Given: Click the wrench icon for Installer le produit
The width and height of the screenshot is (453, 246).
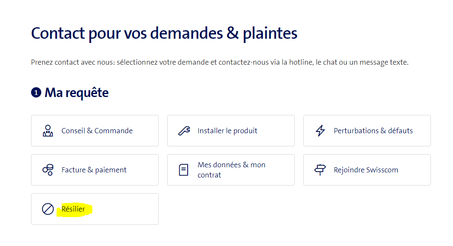Looking at the screenshot, I should pos(184,131).
